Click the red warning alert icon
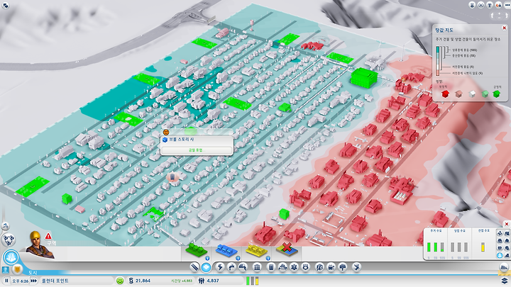 click(x=48, y=236)
